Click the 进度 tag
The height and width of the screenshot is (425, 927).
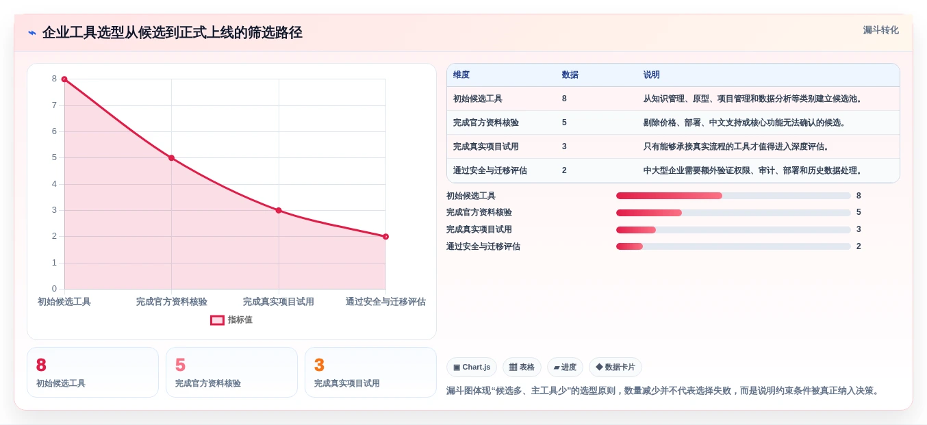click(565, 368)
